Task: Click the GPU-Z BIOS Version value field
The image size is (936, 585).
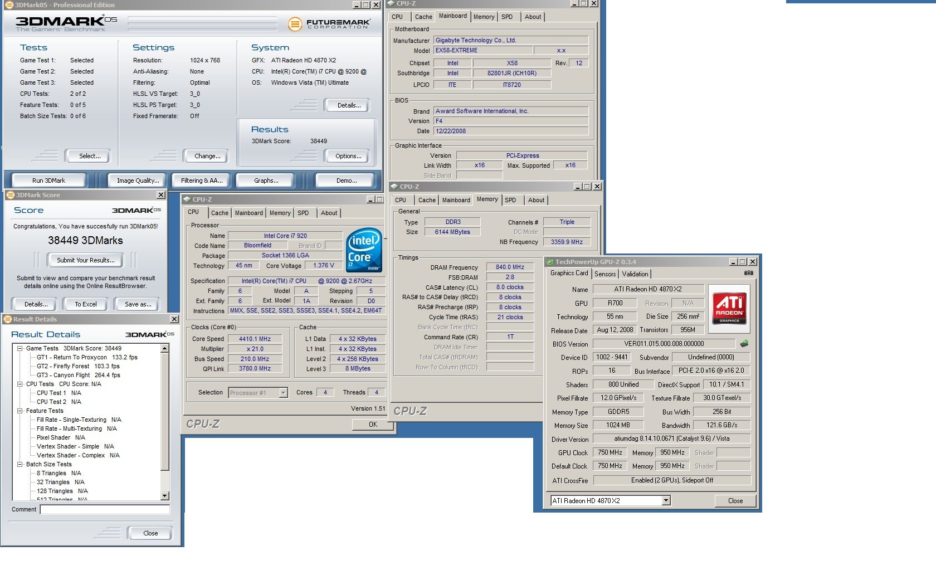Action: (664, 344)
